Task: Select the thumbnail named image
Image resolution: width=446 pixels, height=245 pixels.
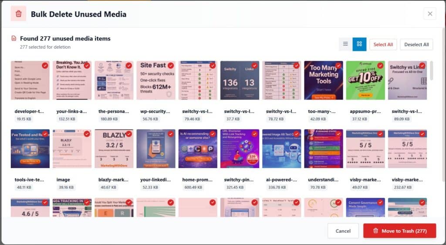Action: [72, 149]
